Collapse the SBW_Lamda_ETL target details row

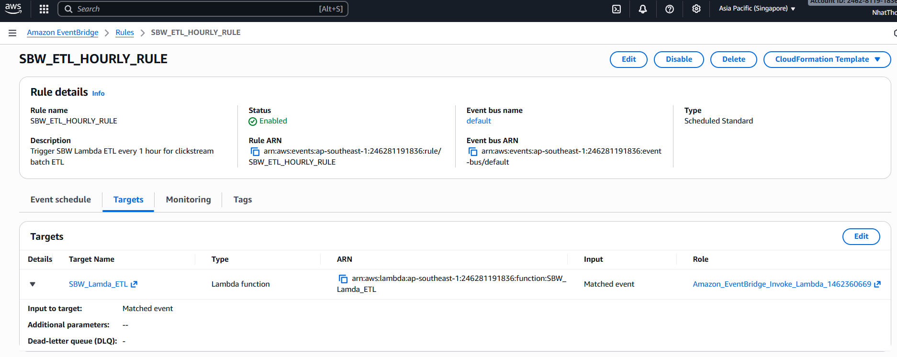33,284
